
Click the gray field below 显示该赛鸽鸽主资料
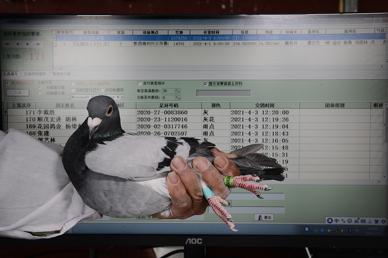224,93
